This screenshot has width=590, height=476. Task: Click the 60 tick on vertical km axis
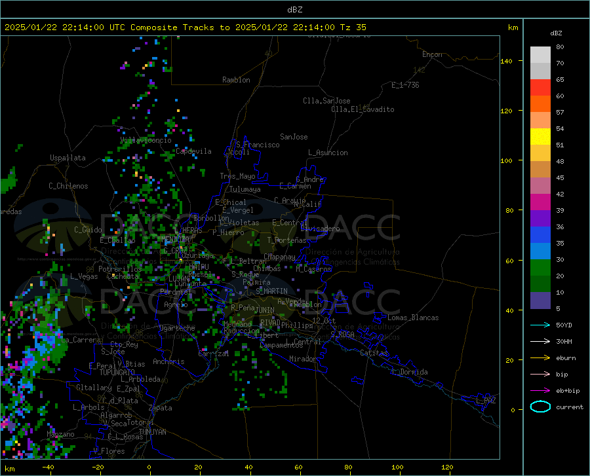tap(509, 261)
